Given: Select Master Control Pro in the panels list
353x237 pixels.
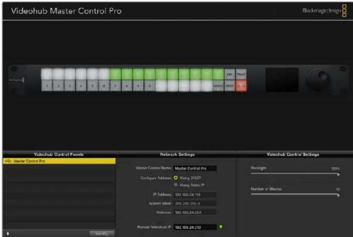Looking at the screenshot, I should [59, 161].
